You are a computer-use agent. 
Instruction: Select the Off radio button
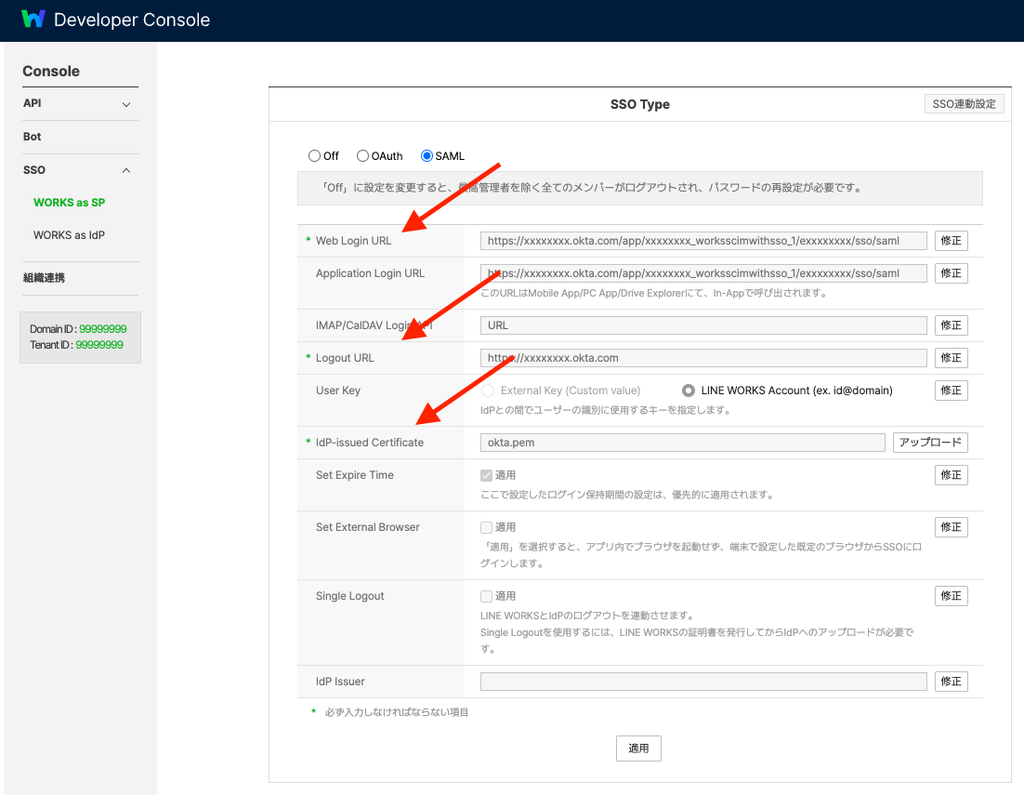(314, 155)
